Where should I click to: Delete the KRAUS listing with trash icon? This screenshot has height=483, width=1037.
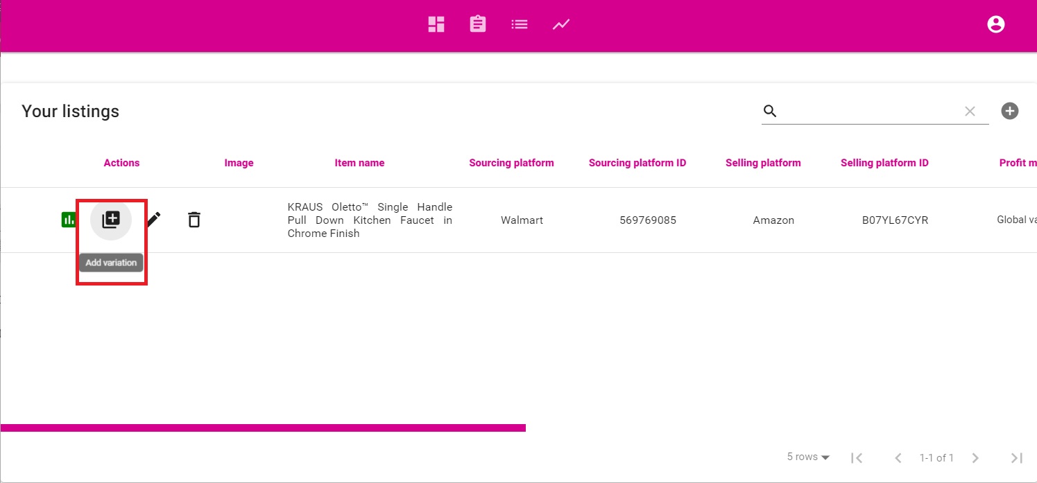[194, 220]
